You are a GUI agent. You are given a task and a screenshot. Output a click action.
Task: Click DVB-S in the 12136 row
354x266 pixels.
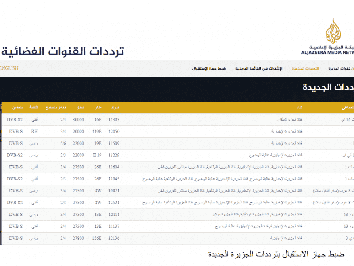16,238
